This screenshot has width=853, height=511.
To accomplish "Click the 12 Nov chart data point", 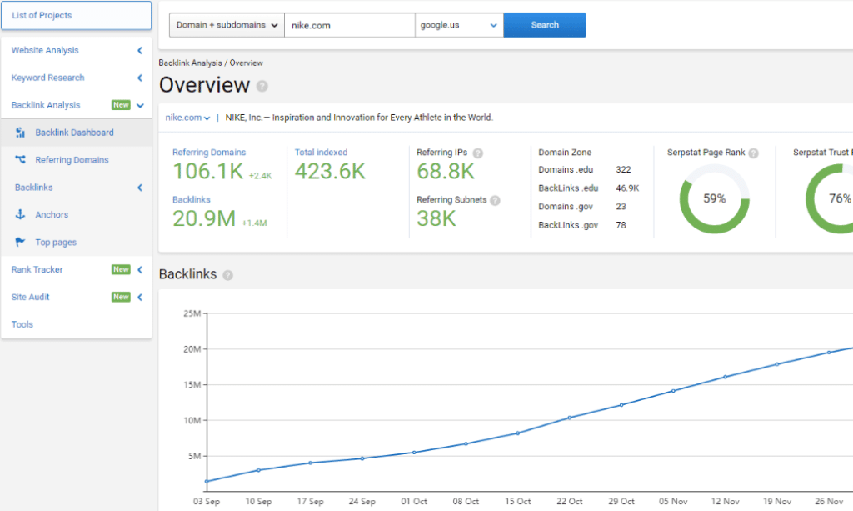I will click(x=726, y=377).
